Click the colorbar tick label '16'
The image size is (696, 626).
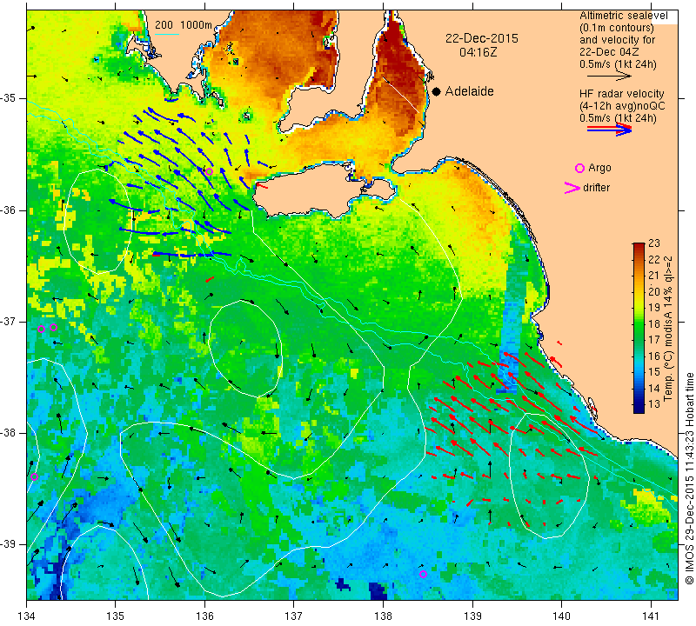click(x=654, y=356)
